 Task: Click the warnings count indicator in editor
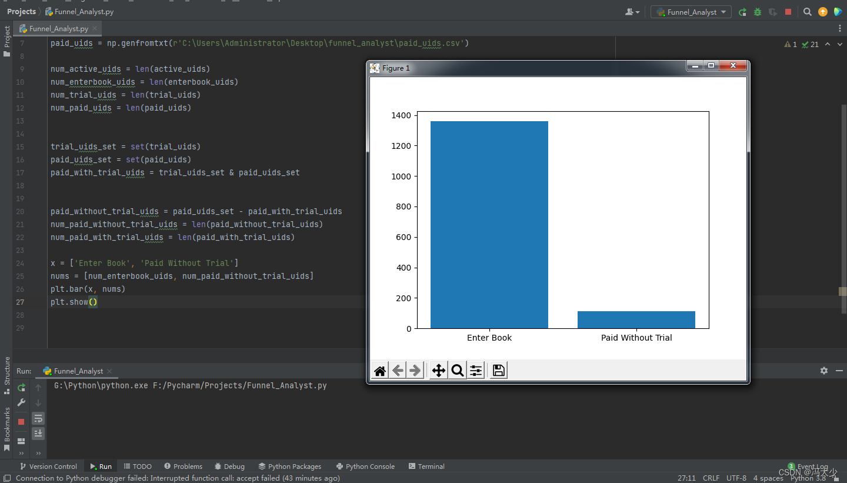coord(791,44)
